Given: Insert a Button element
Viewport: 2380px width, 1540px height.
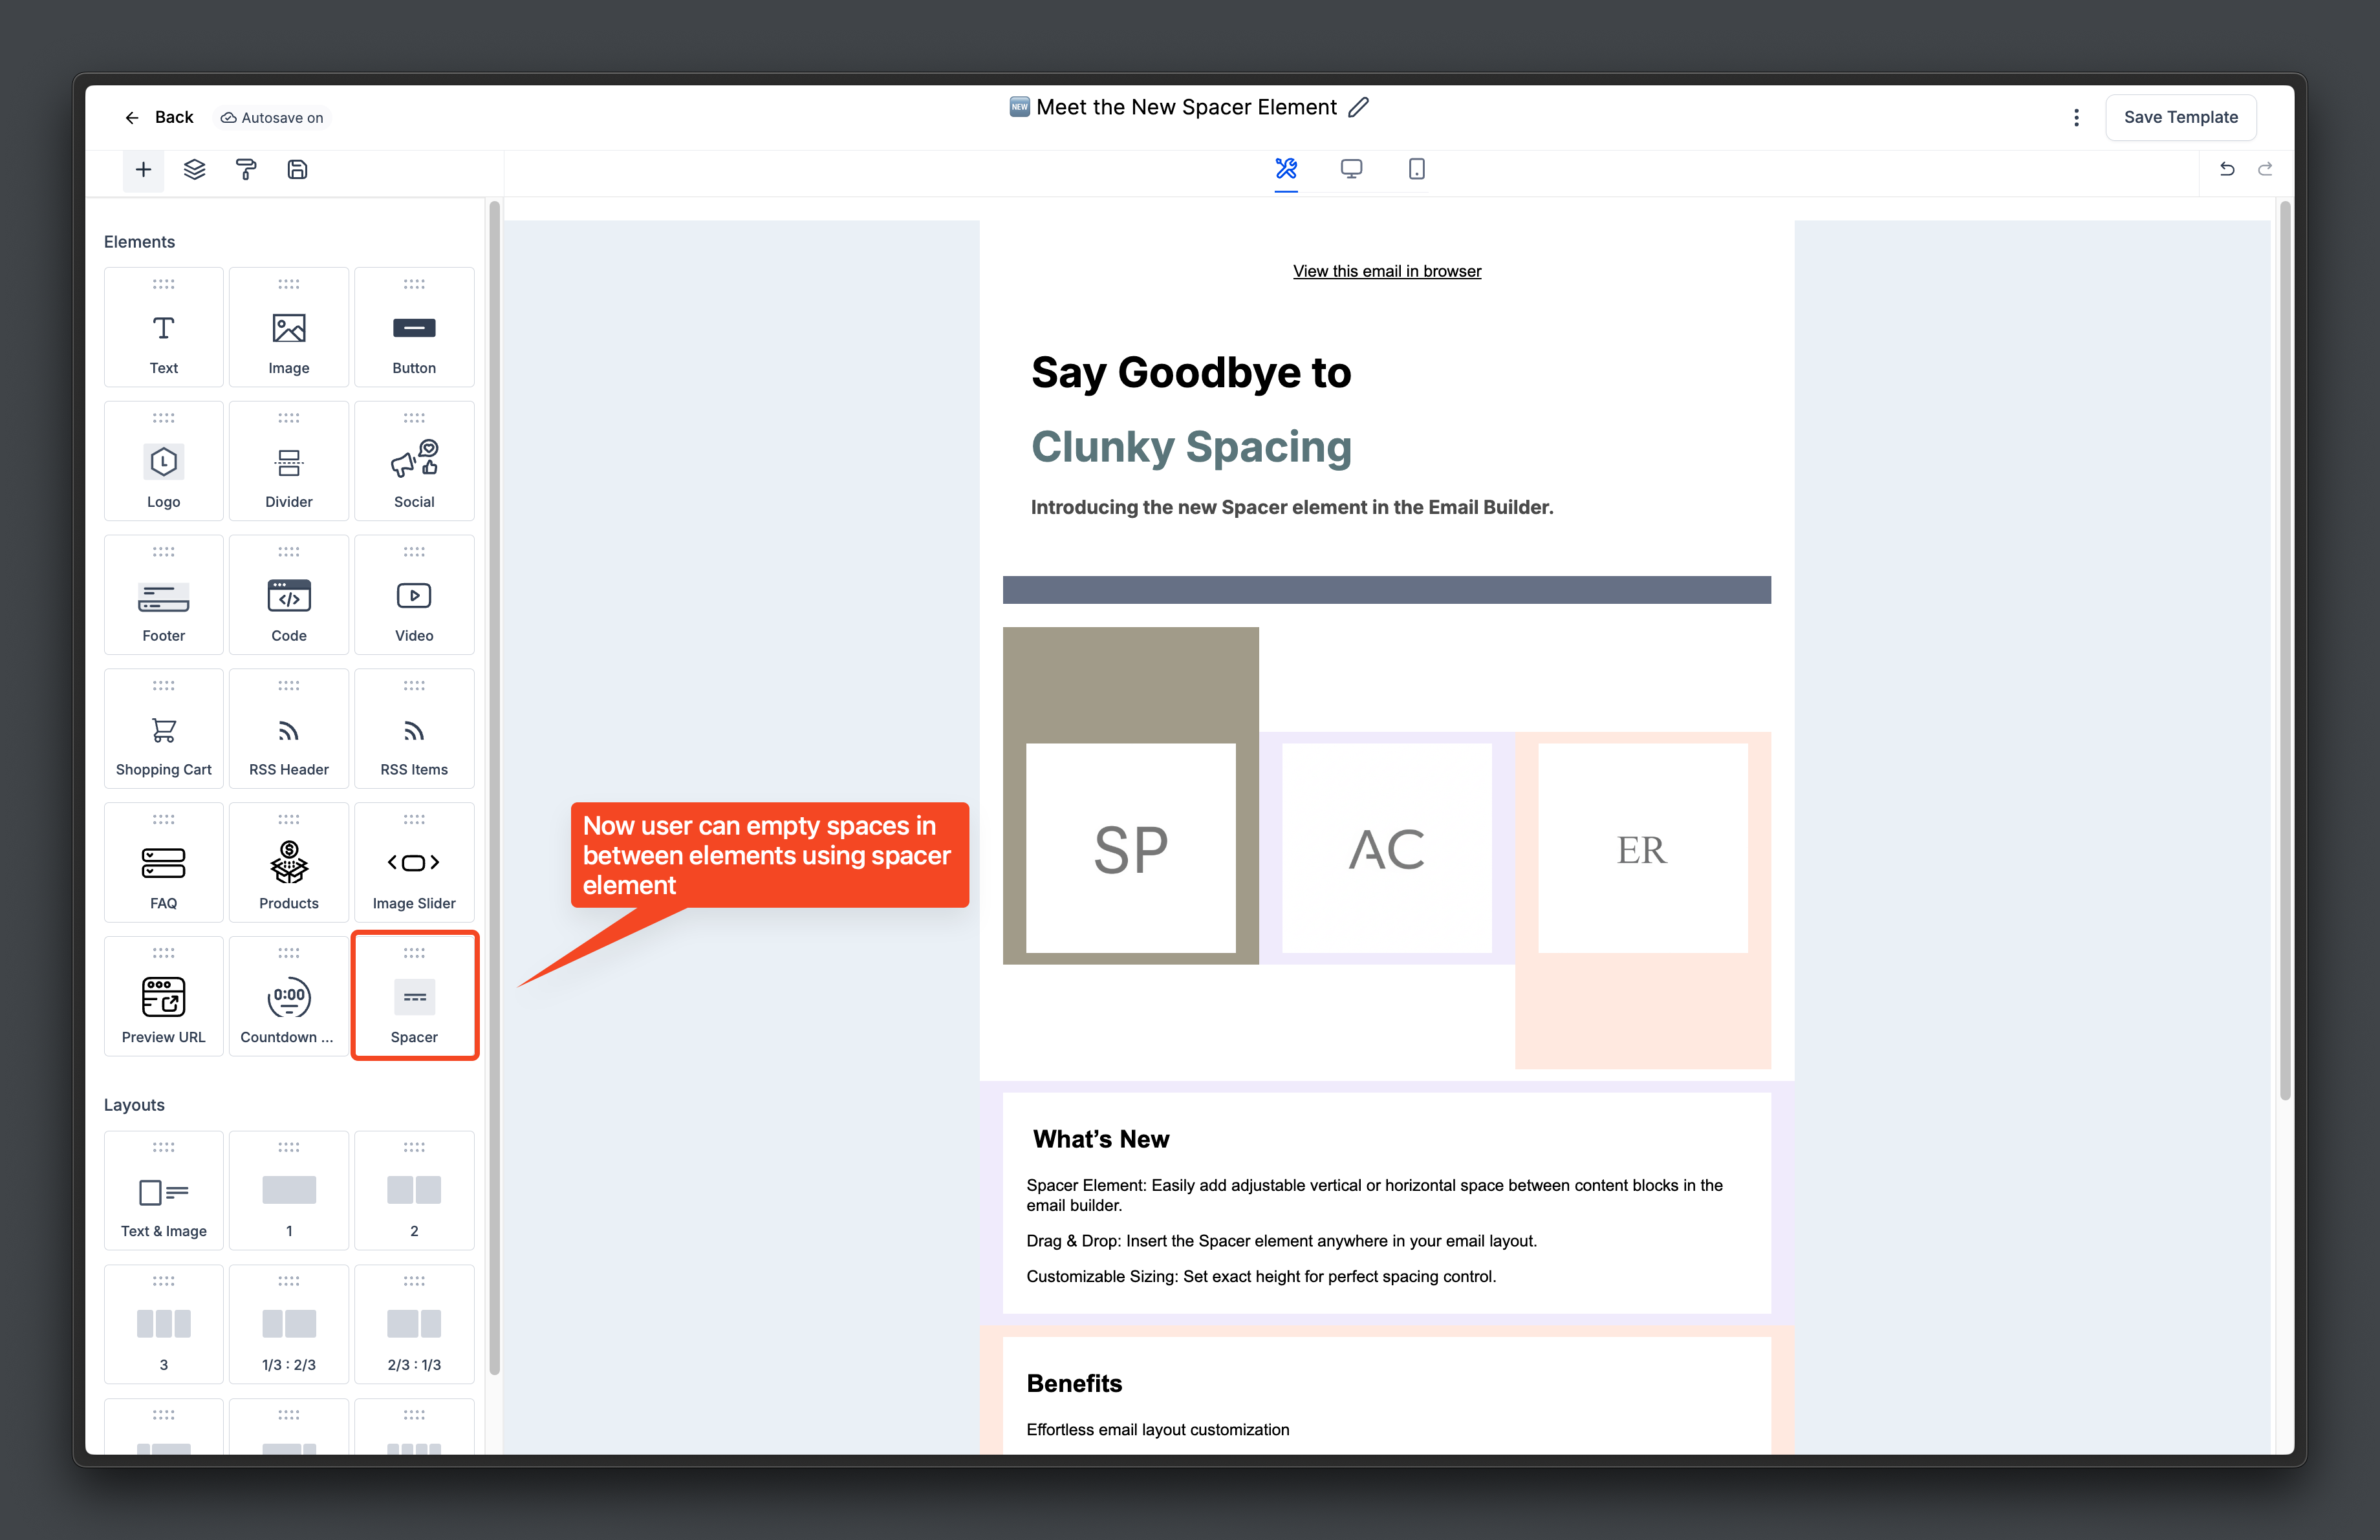Looking at the screenshot, I should (414, 326).
